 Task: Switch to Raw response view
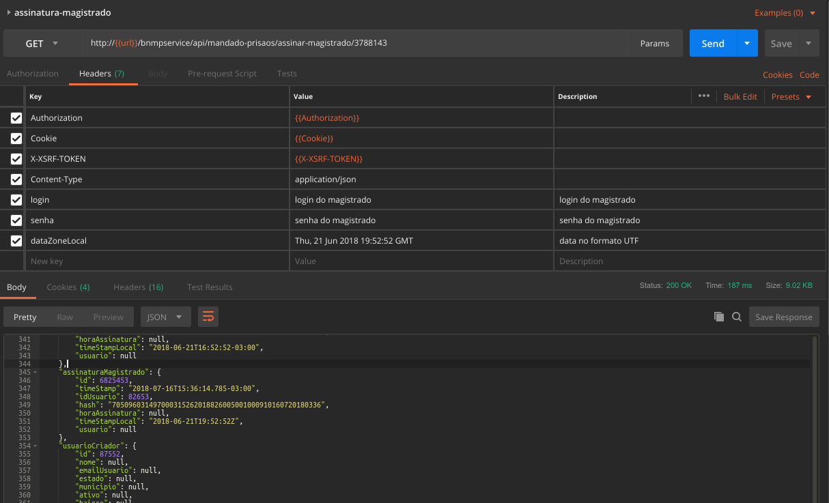click(65, 317)
